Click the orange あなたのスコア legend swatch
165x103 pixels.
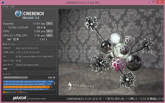pyautogui.click(x=4, y=92)
